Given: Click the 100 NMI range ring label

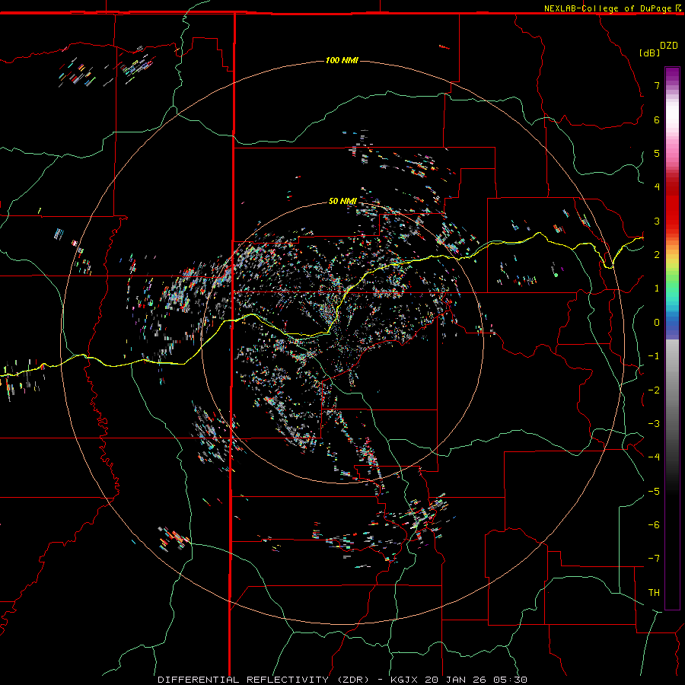Looking at the screenshot, I should (x=342, y=60).
